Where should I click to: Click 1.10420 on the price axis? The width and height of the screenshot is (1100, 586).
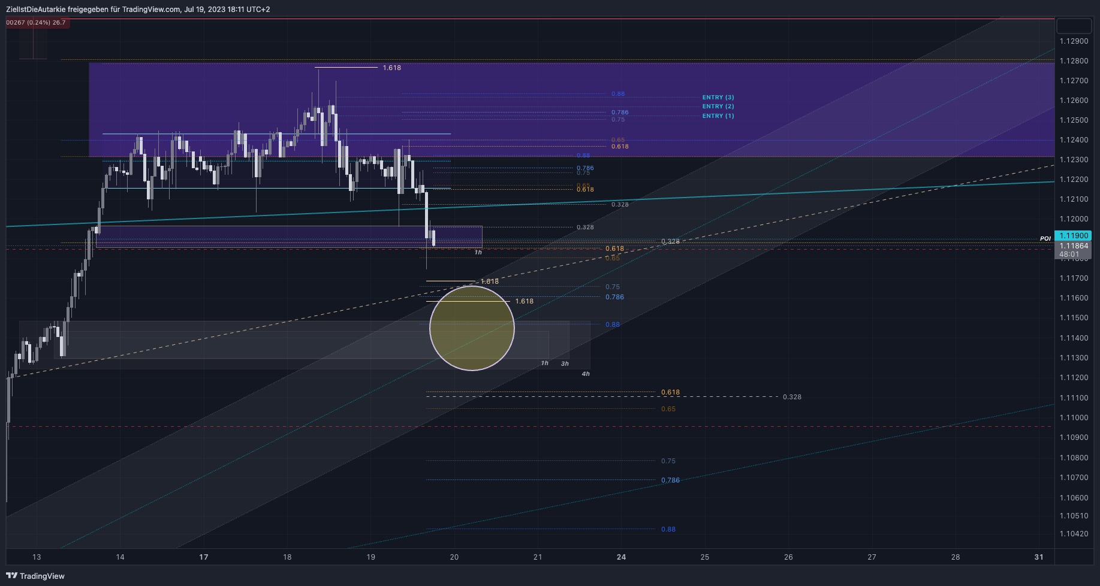[x=1074, y=534]
